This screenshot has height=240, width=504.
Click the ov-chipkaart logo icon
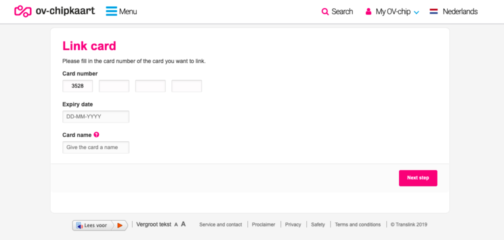[x=23, y=11]
